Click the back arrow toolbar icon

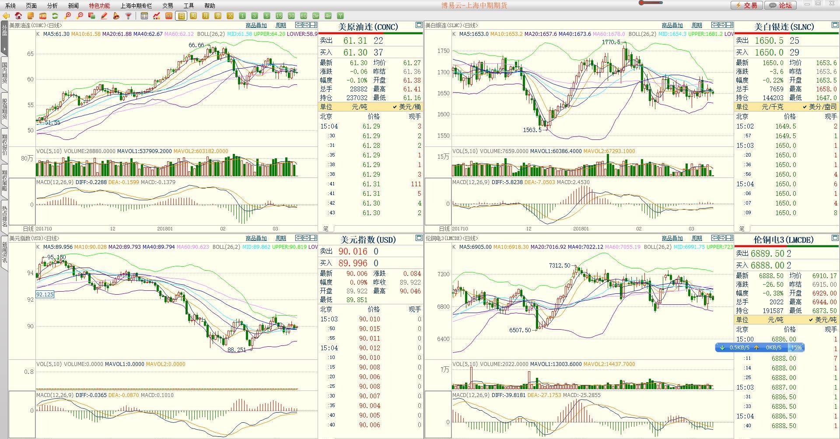(x=6, y=16)
